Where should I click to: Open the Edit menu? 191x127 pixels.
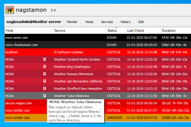coord(141,22)
